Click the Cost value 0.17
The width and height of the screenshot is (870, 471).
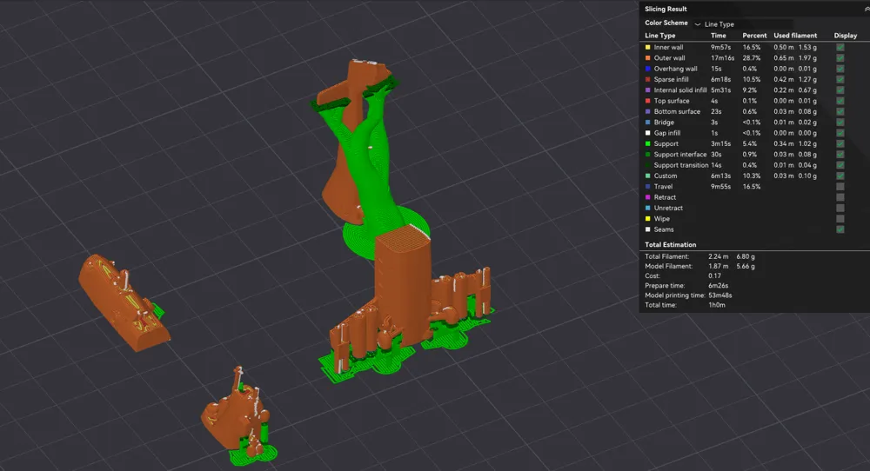click(714, 276)
